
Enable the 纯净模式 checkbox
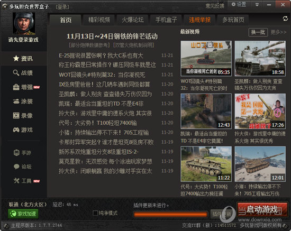point(95,213)
